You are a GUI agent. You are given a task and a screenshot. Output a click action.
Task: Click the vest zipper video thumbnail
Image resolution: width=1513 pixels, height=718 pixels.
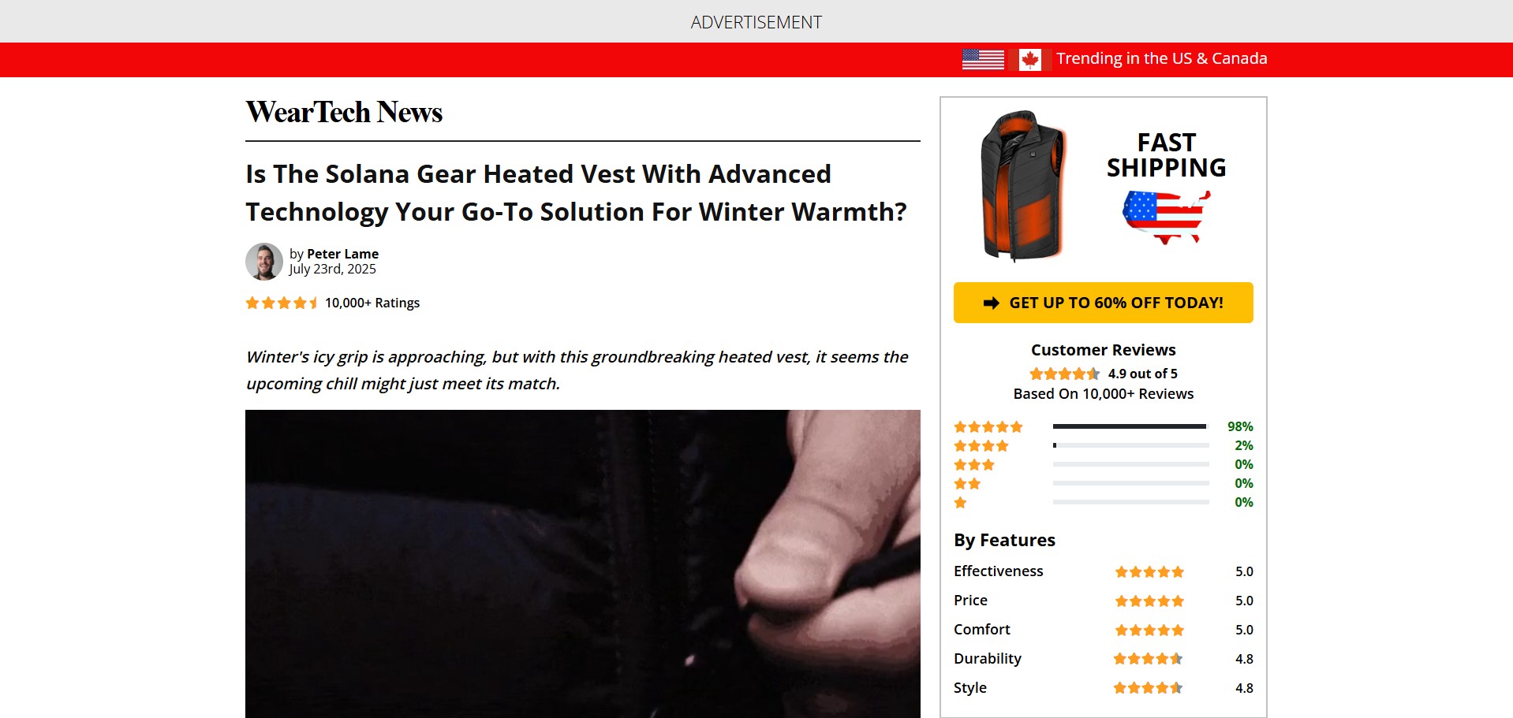(x=583, y=564)
